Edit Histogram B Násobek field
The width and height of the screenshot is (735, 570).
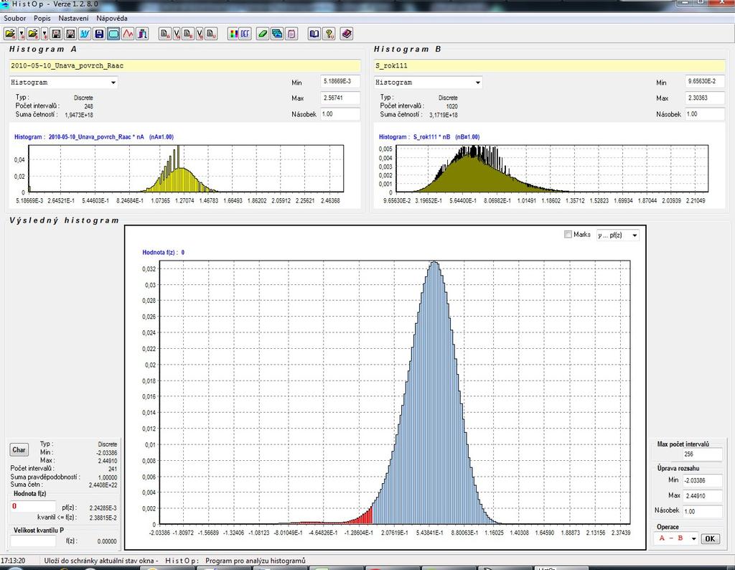click(x=705, y=114)
